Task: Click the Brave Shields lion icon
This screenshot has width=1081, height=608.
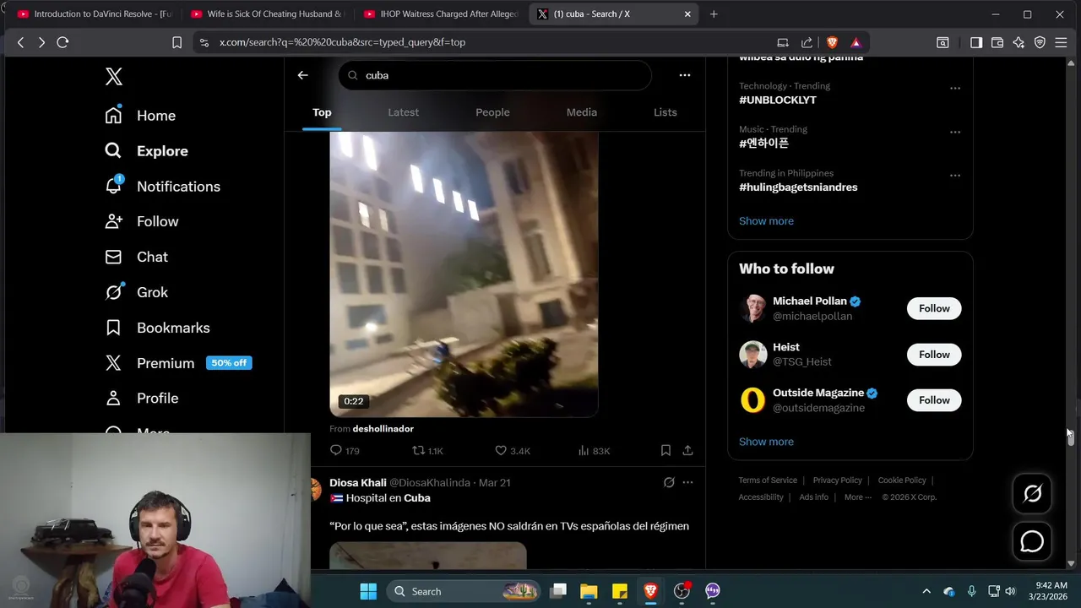Action: pos(832,42)
